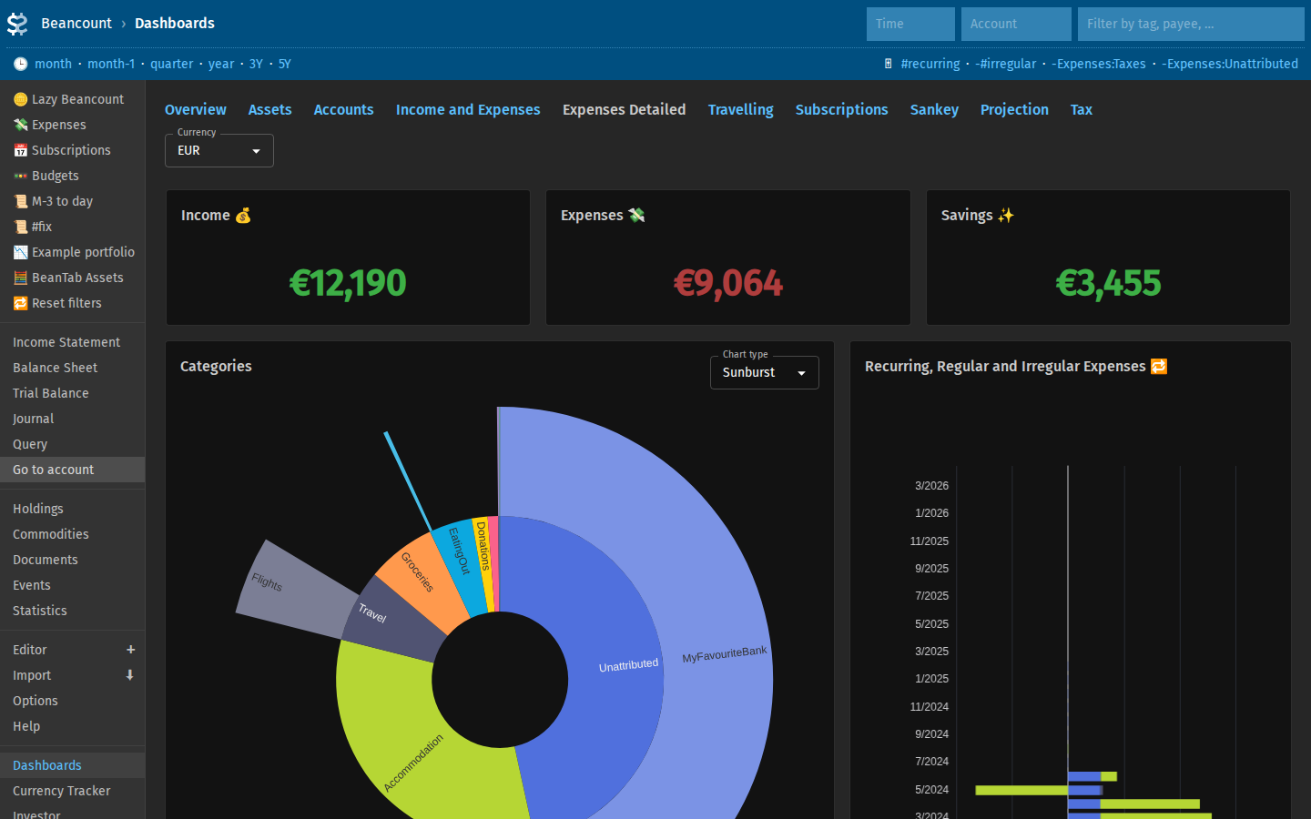Viewport: 1311px width, 819px height.
Task: Apply the -Expenses:Taxes filter
Action: point(1099,64)
